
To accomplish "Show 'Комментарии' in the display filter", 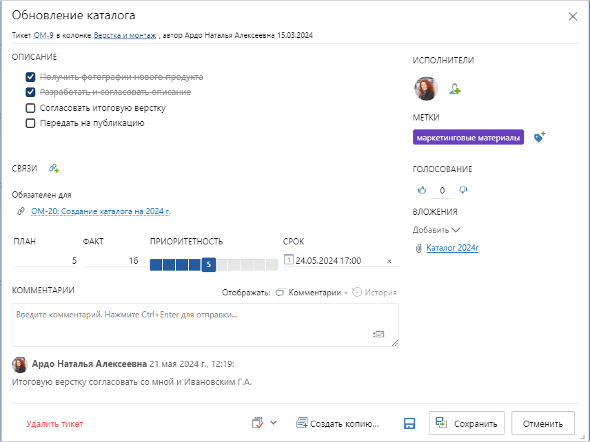I will (x=308, y=293).
